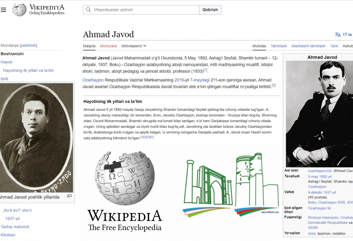The image size is (353, 241).
Task: Click the Ahmad Javod yoshlik yillarida caption
Action: pos(29,197)
